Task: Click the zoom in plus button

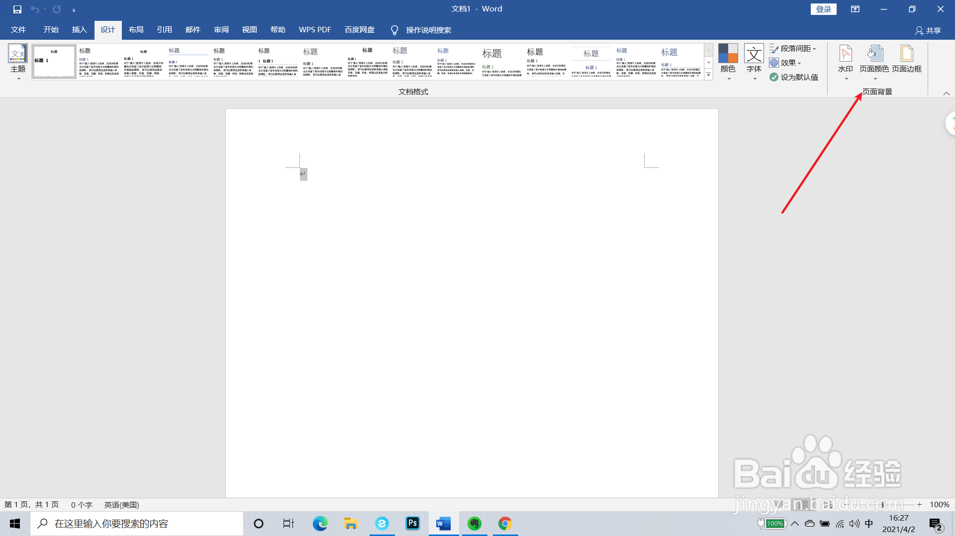Action: pos(920,505)
